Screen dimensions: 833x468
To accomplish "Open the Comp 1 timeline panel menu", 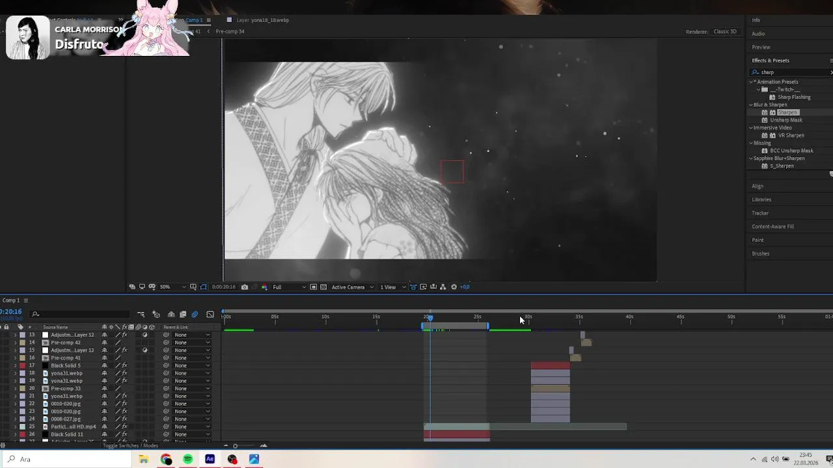I will pyautogui.click(x=26, y=300).
